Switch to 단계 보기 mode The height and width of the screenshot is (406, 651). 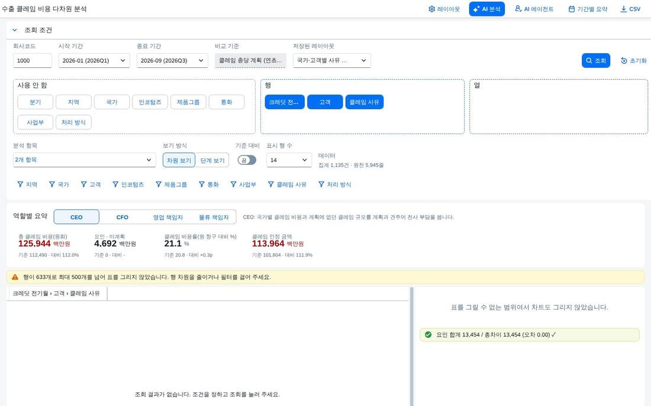point(212,161)
